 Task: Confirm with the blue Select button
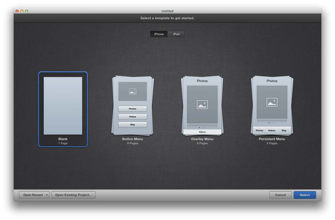tap(305, 195)
